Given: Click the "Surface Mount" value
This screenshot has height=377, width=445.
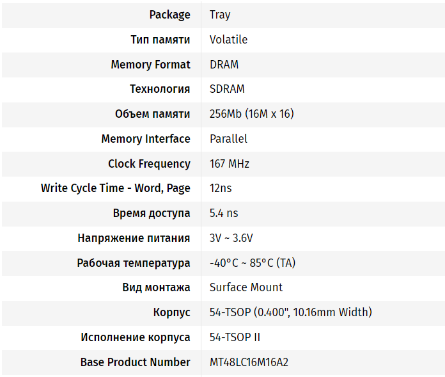Looking at the screenshot, I should [246, 287].
